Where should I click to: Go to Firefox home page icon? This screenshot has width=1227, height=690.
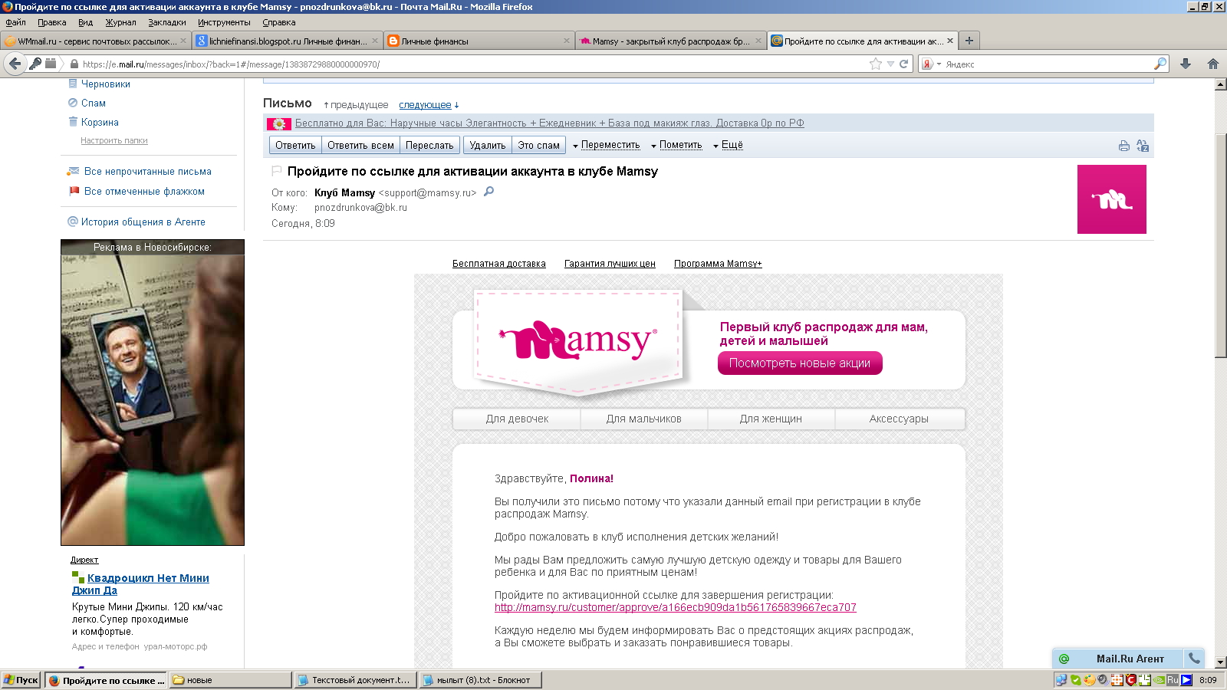pyautogui.click(x=1212, y=64)
